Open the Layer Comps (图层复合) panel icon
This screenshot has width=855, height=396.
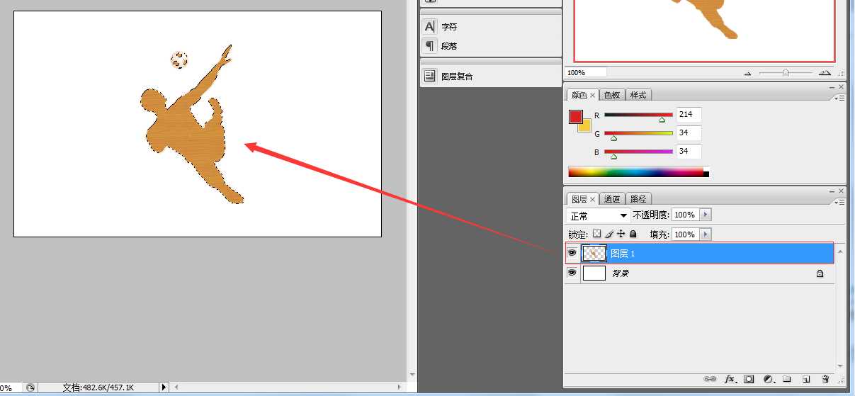click(x=430, y=77)
